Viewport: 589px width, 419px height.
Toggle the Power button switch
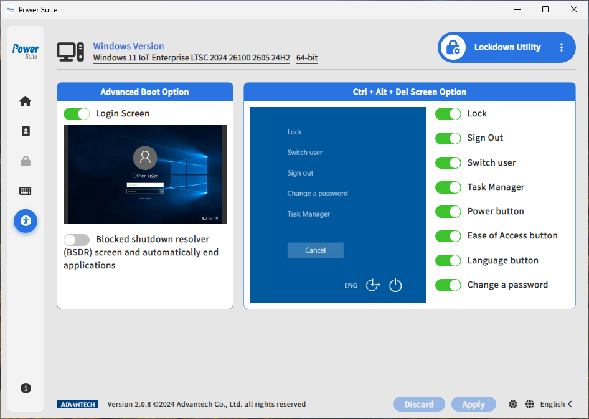(x=448, y=212)
